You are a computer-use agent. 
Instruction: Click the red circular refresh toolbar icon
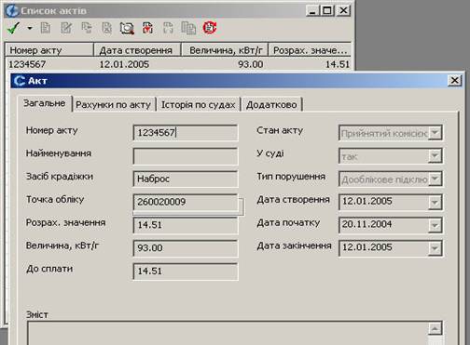click(210, 28)
